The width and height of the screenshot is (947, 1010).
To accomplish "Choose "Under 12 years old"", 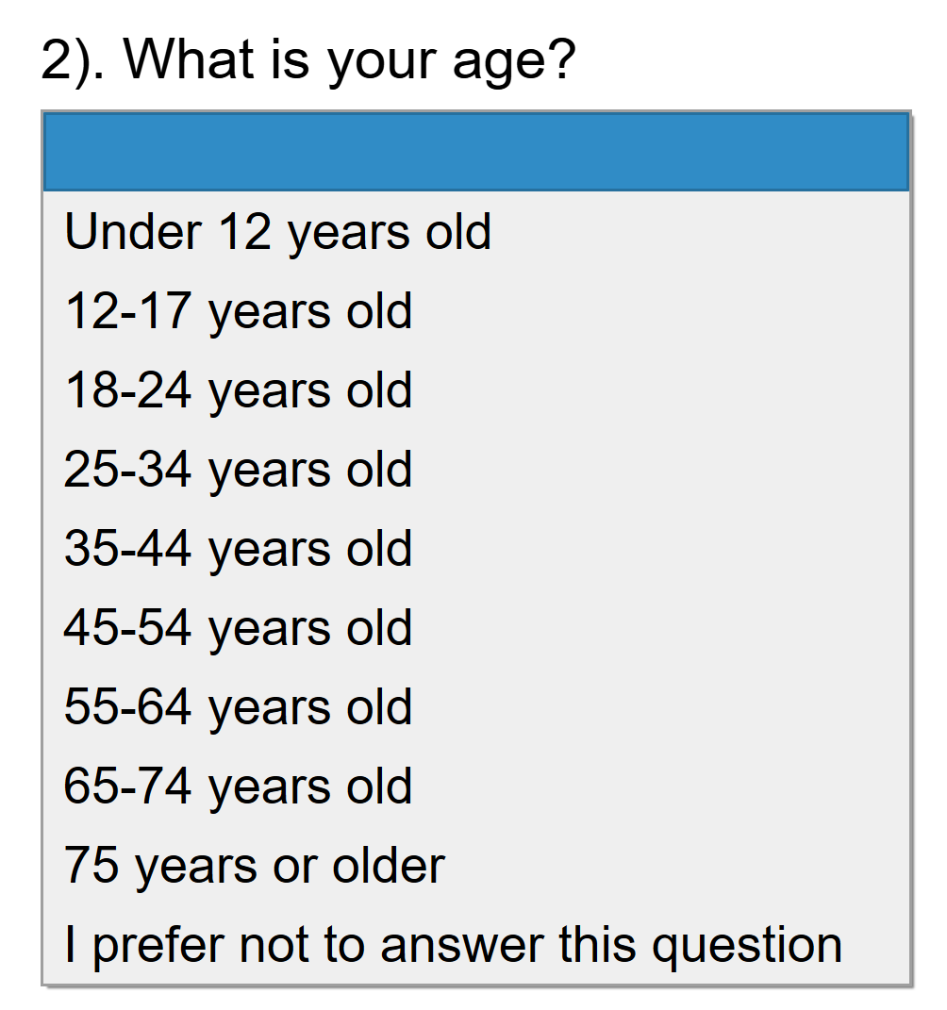I will point(277,232).
